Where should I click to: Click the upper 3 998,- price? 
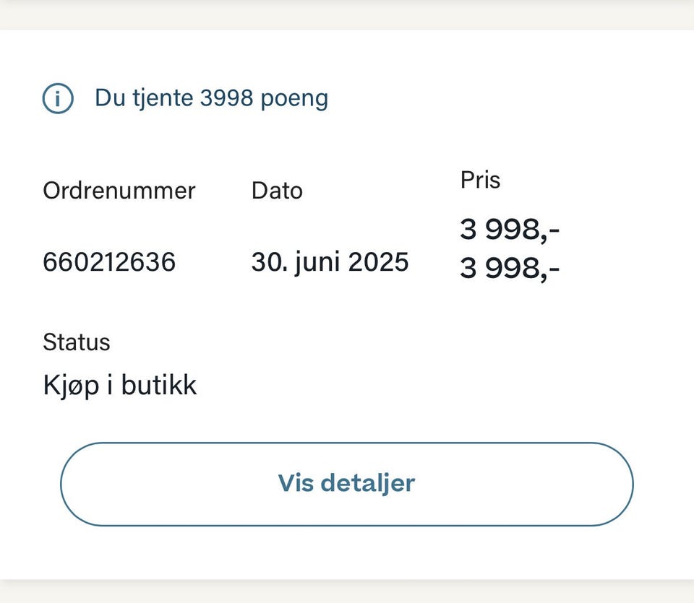(x=510, y=230)
